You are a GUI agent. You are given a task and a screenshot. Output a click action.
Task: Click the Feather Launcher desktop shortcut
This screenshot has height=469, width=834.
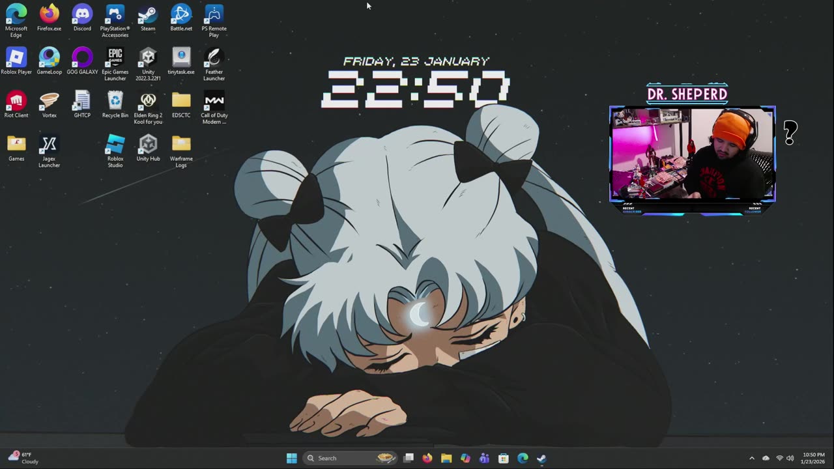point(214,64)
